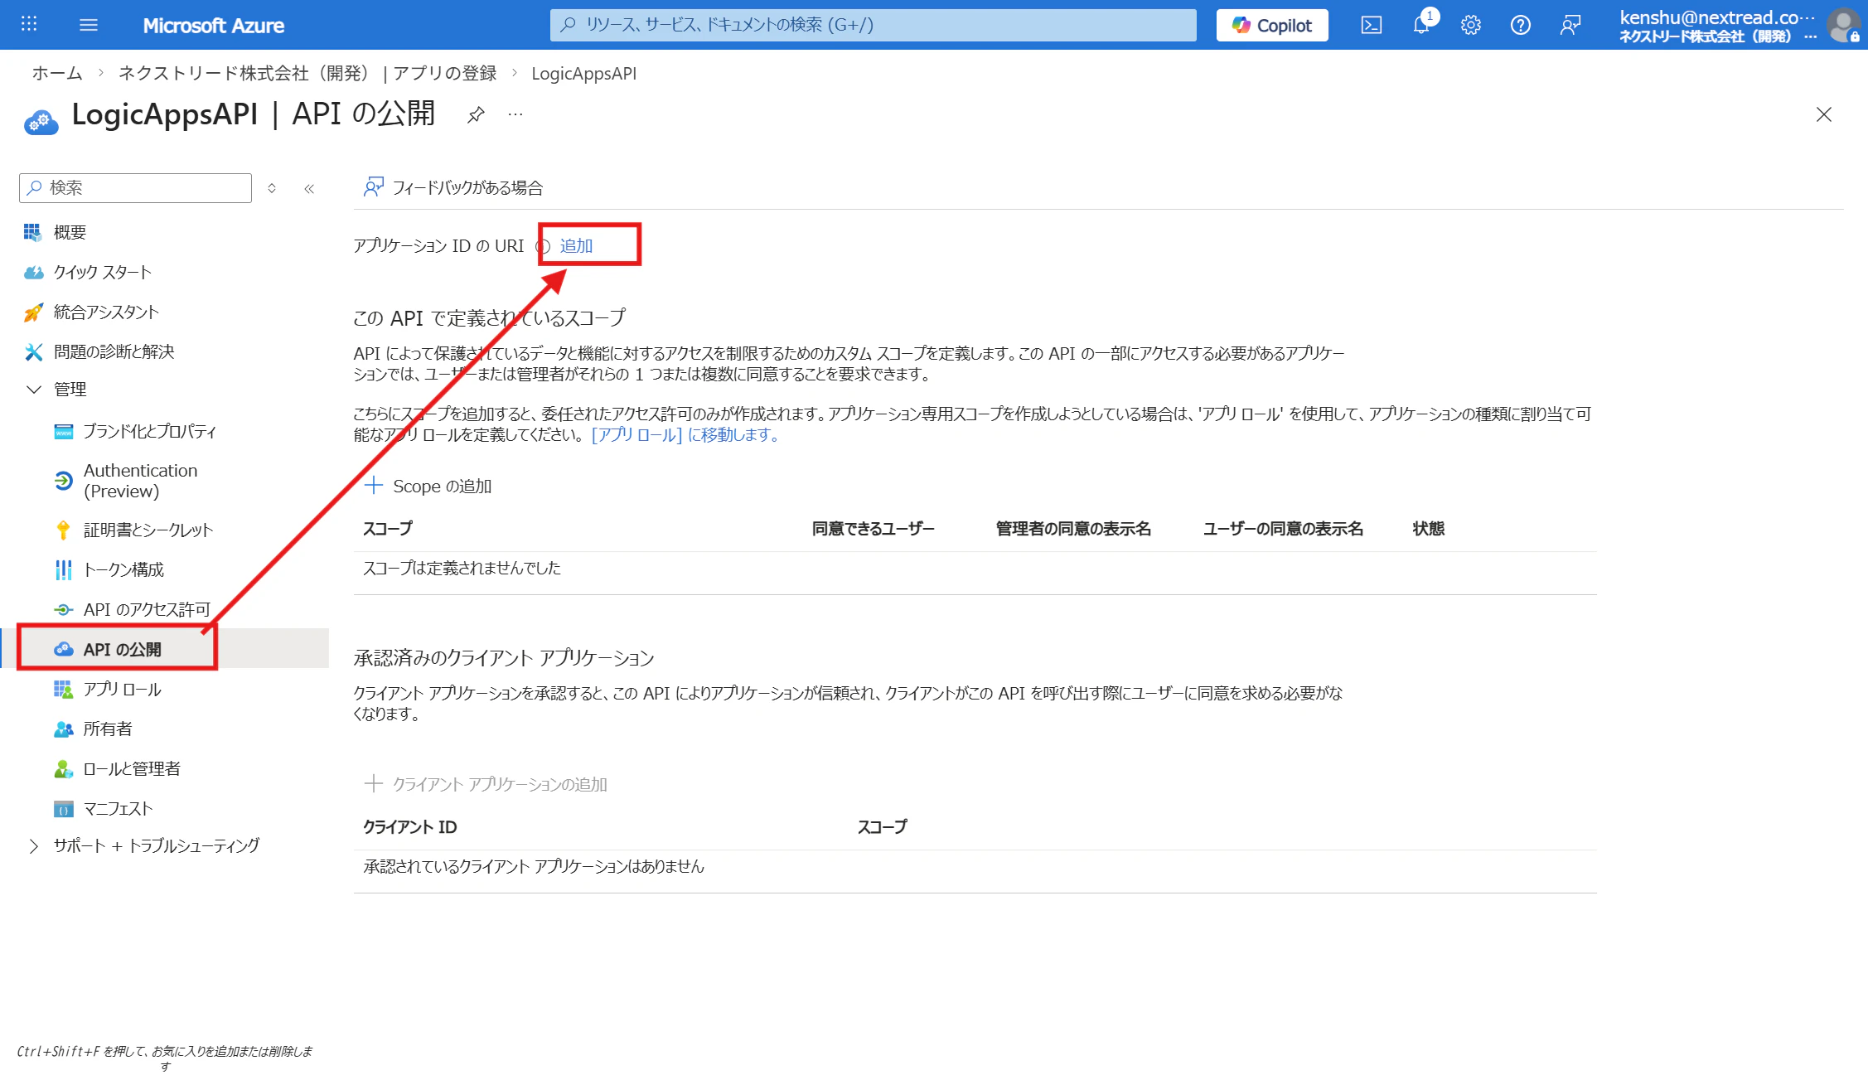Click the 追加 link for Application ID URI
Image resolution: width=1868 pixels, height=1075 pixels.
click(576, 246)
